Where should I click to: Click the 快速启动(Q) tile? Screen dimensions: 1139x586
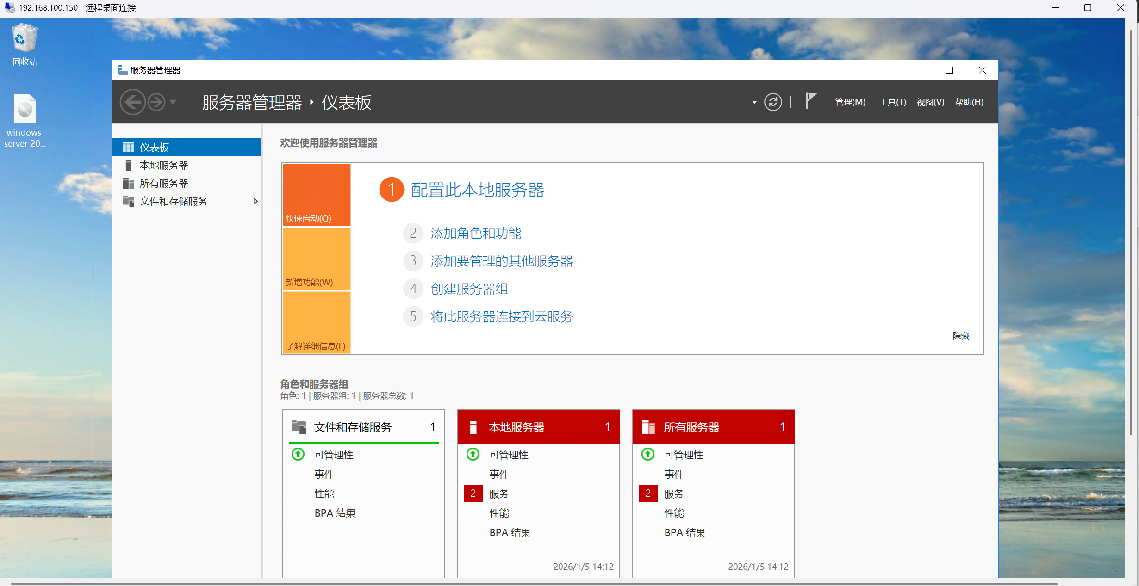coord(317,195)
